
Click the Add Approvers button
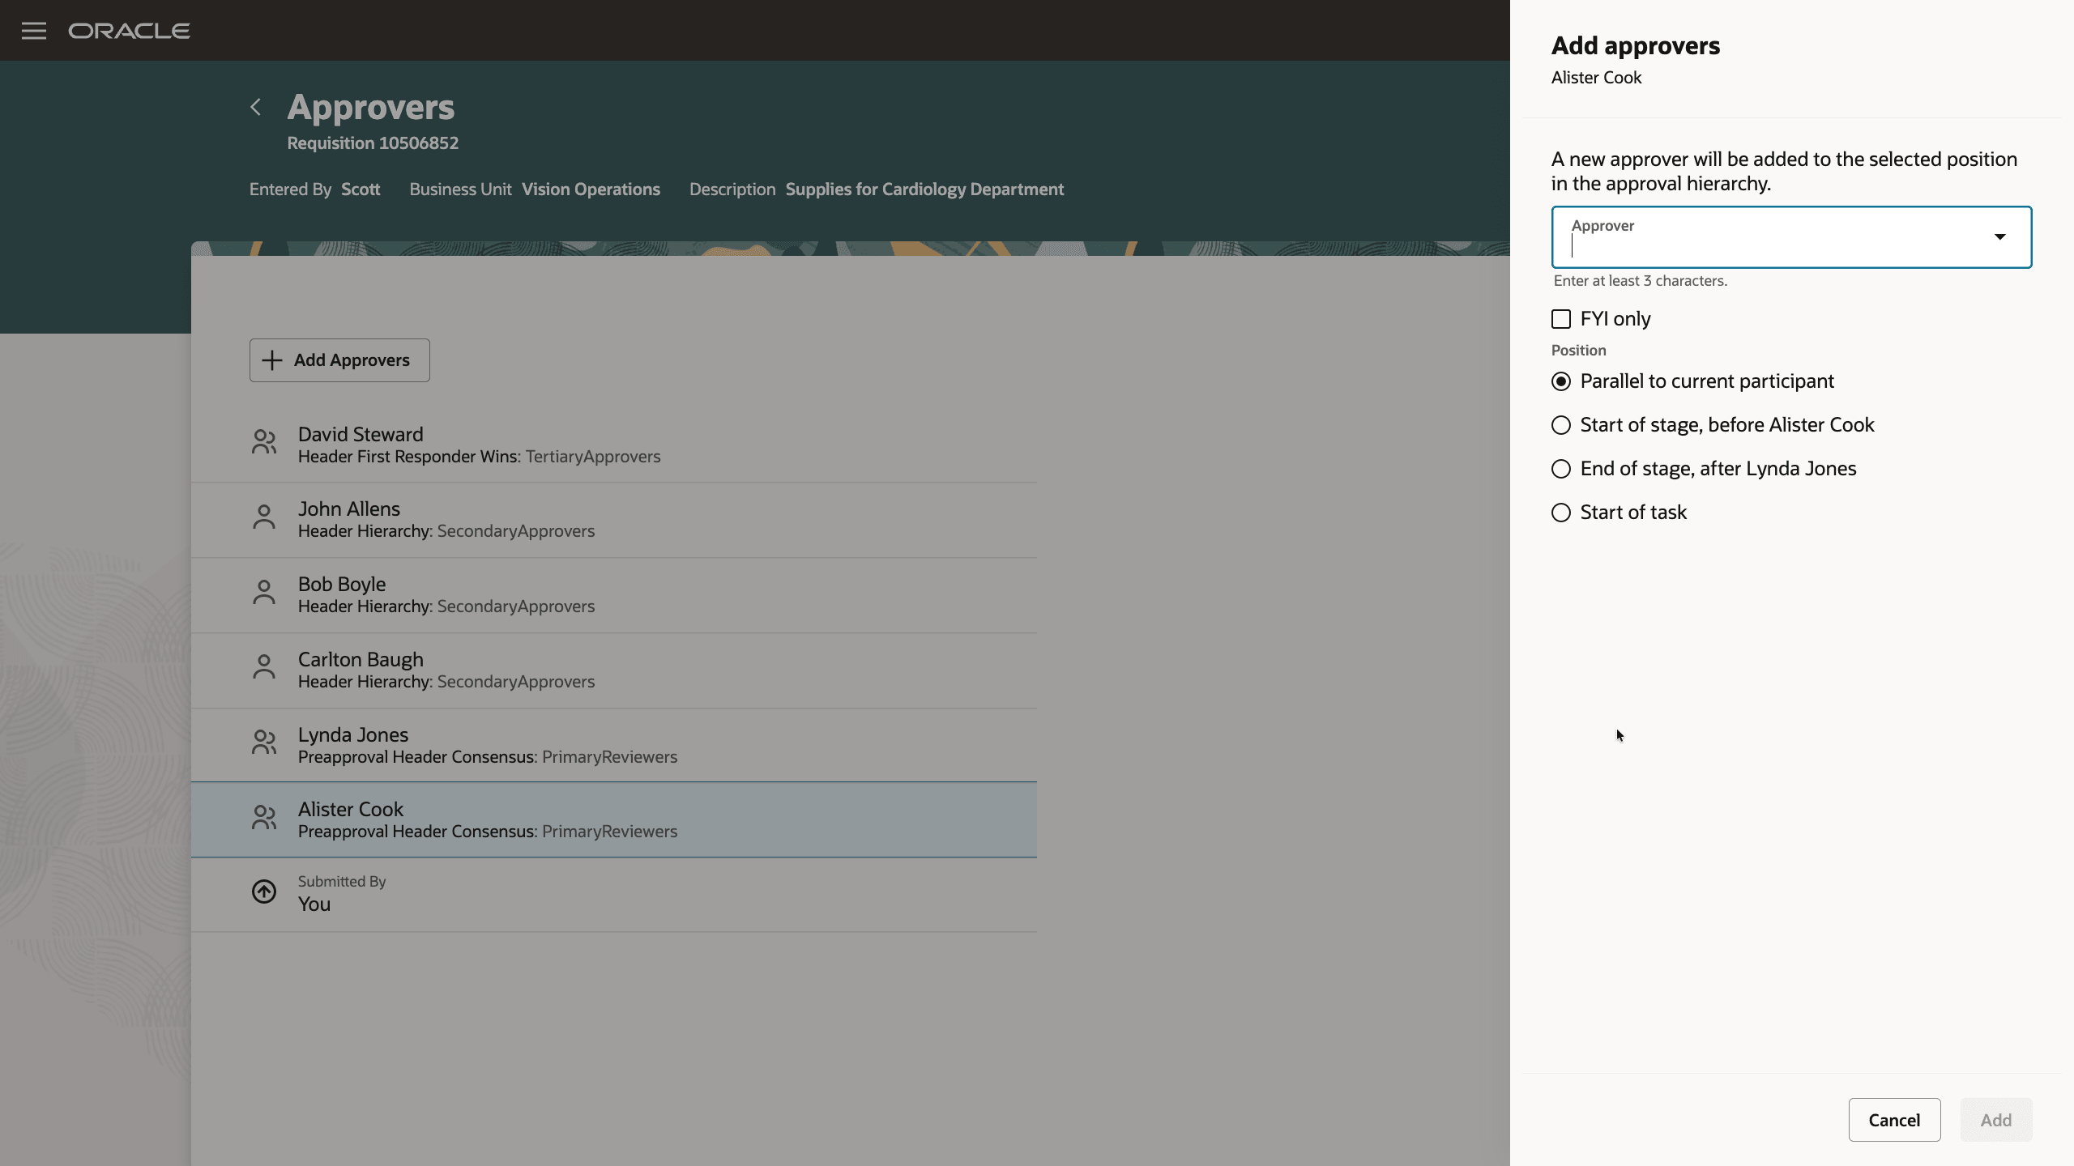coord(339,360)
